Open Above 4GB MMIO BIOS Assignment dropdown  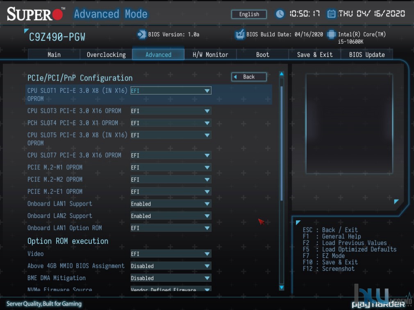pyautogui.click(x=171, y=266)
